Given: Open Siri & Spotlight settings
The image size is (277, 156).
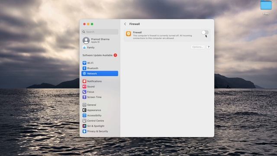Looking at the screenshot, I should [x=100, y=126].
